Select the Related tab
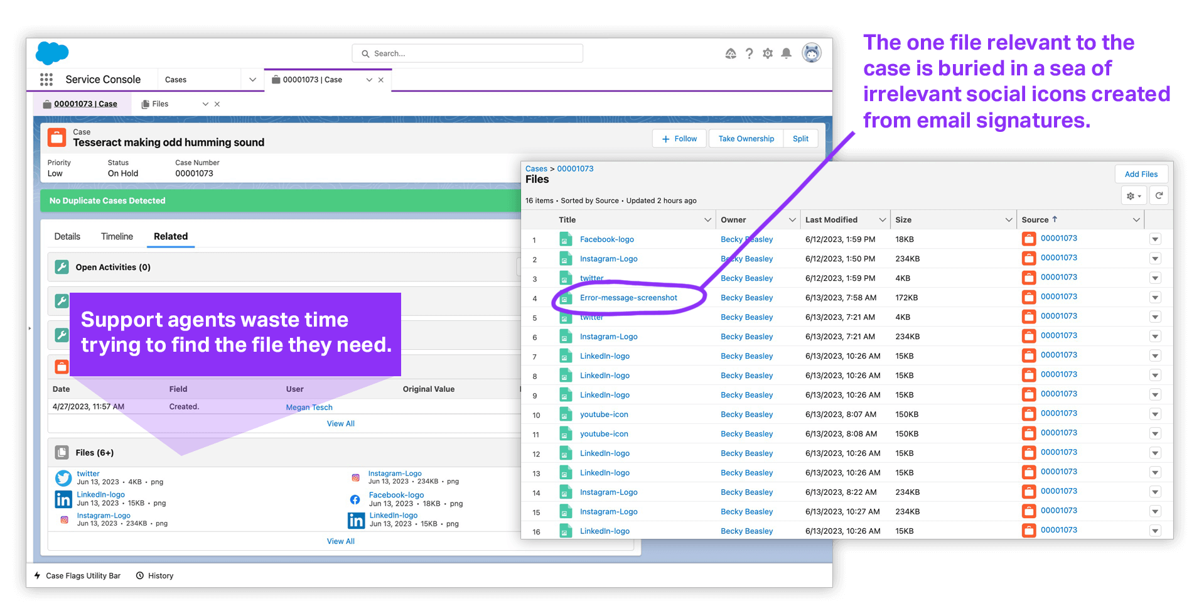 tap(171, 236)
